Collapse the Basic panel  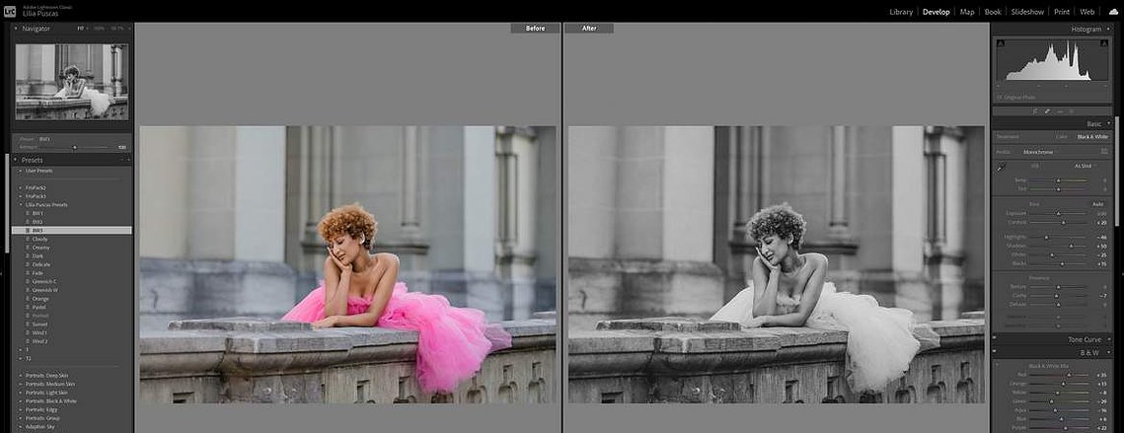point(1107,124)
